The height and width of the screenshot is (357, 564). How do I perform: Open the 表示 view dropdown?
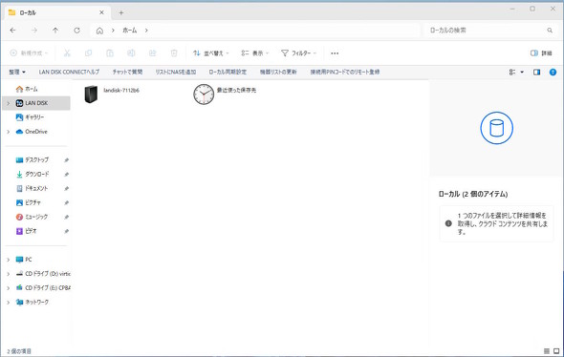coord(254,53)
